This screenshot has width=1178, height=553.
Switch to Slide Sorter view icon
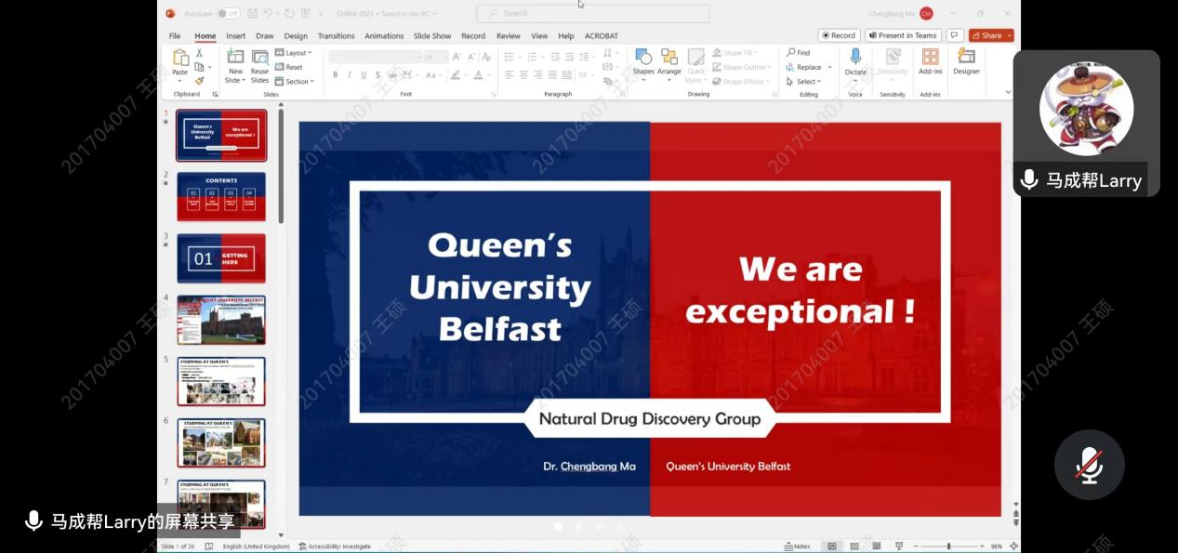854,546
